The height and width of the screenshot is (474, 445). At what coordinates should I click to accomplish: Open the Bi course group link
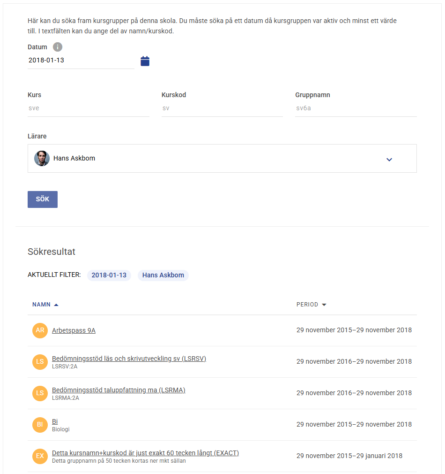pyautogui.click(x=55, y=421)
